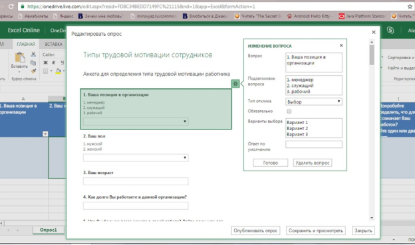
Task: Open the Skype icon in header
Action: [x=390, y=30]
